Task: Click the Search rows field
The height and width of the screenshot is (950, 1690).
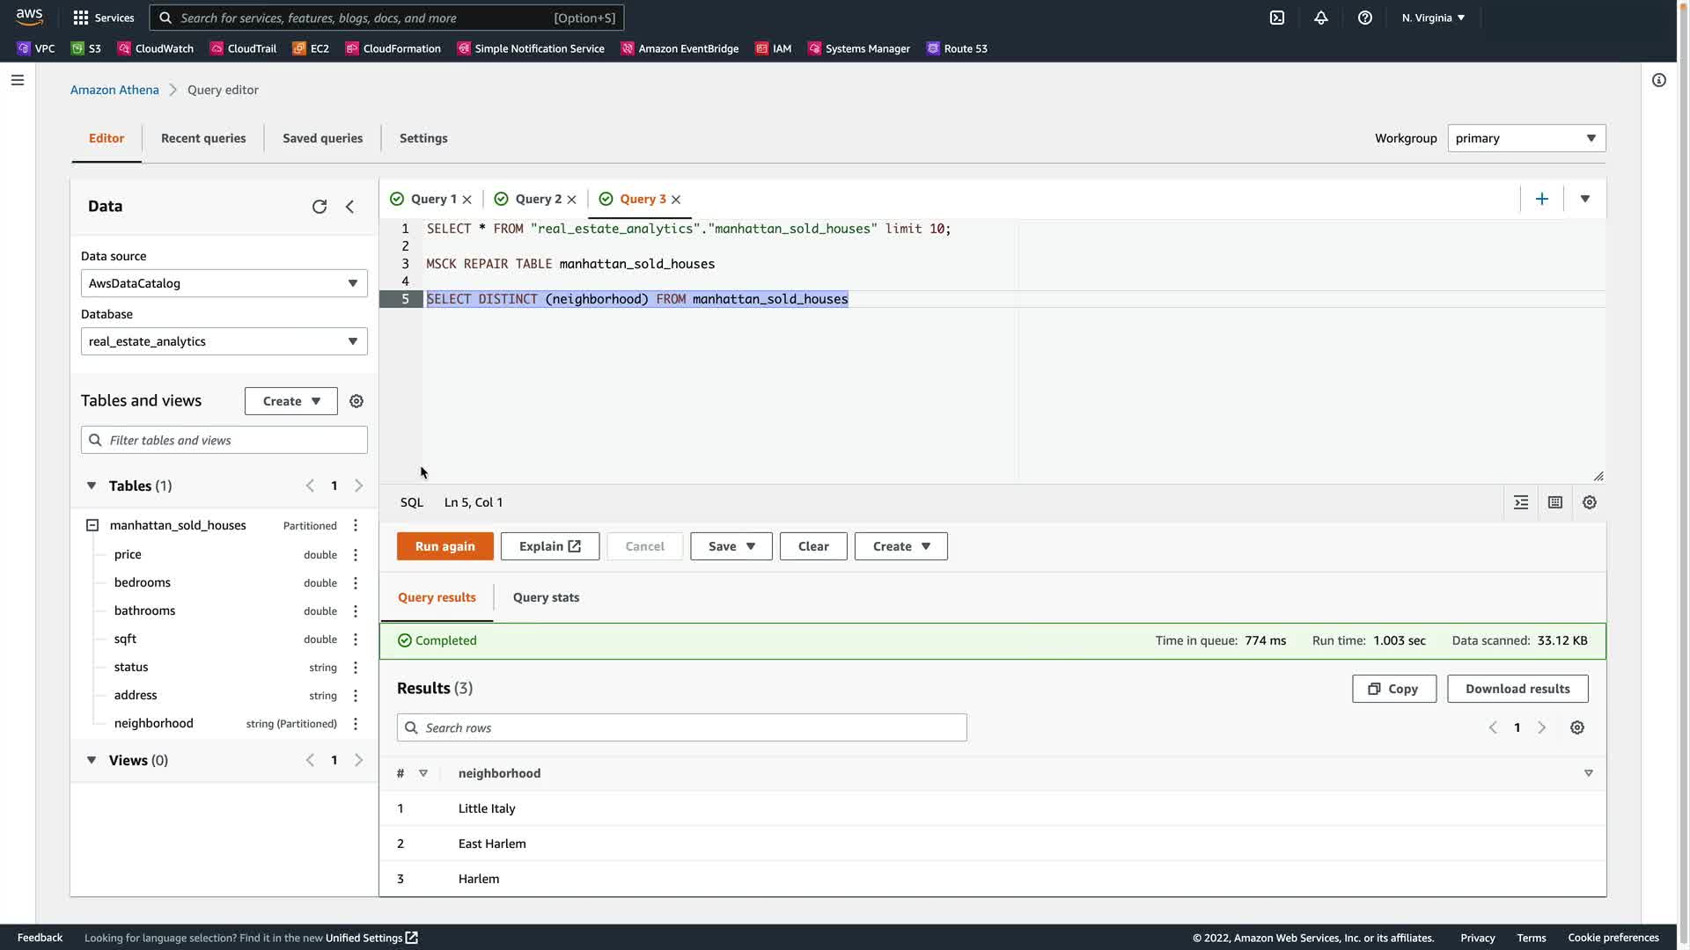Action: pyautogui.click(x=682, y=728)
